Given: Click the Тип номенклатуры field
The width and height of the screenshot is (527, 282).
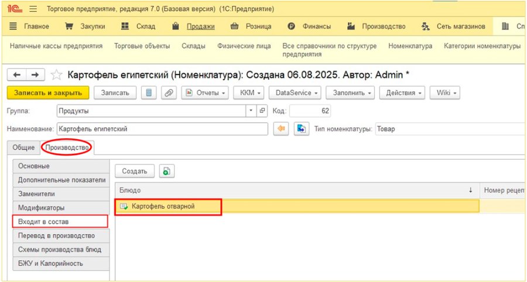Looking at the screenshot, I should coord(451,129).
